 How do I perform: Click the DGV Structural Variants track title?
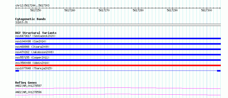[x=36, y=33]
